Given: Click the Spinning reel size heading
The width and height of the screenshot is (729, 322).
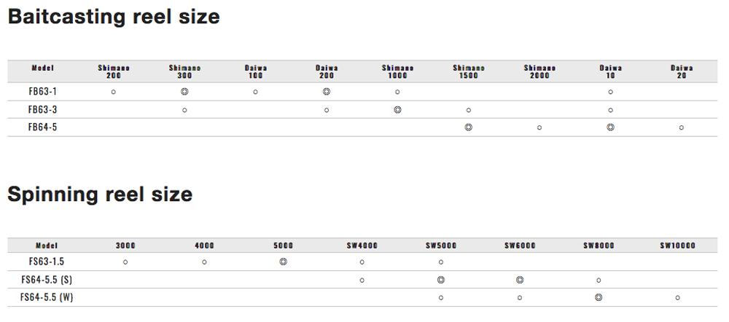Looking at the screenshot, I should (x=100, y=194).
